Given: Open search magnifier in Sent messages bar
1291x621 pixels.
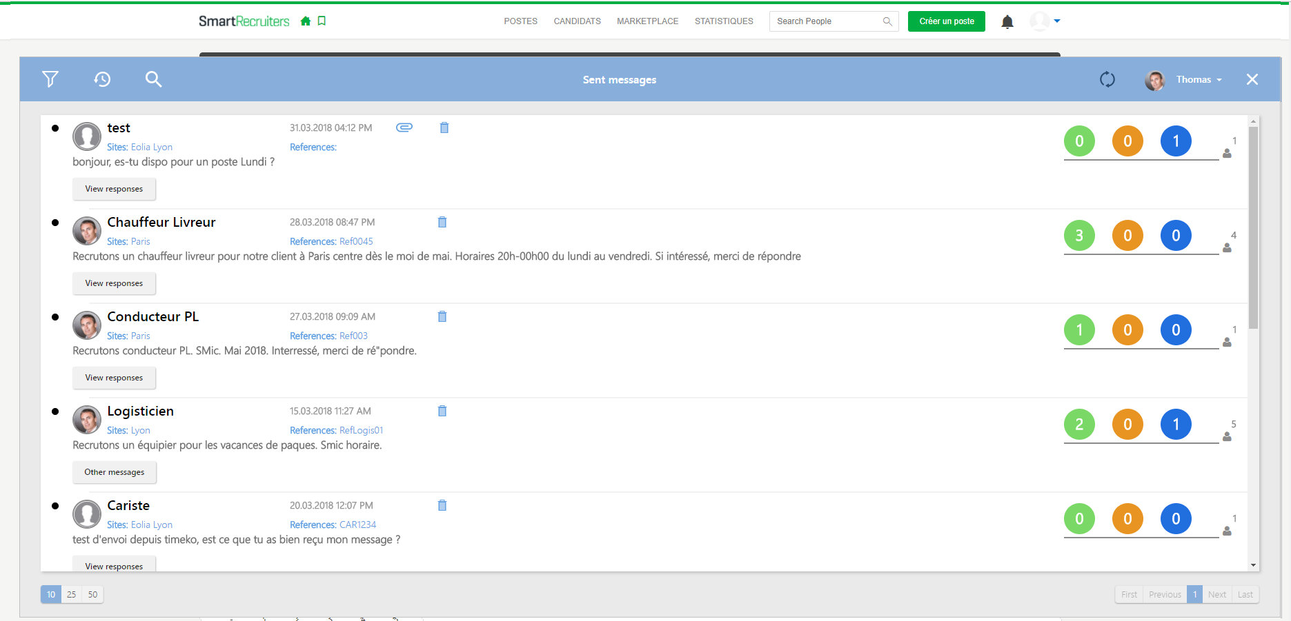Looking at the screenshot, I should pyautogui.click(x=153, y=79).
